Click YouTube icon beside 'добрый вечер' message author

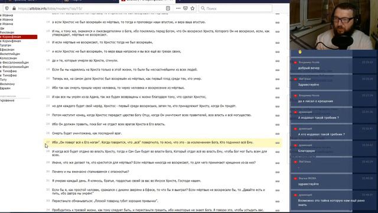295,63
